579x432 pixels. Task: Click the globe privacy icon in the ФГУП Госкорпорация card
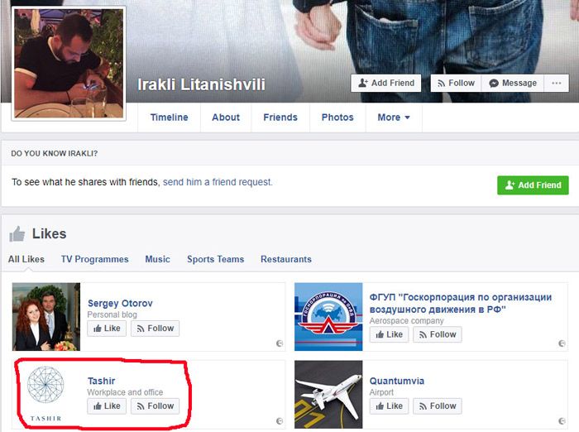(x=562, y=343)
